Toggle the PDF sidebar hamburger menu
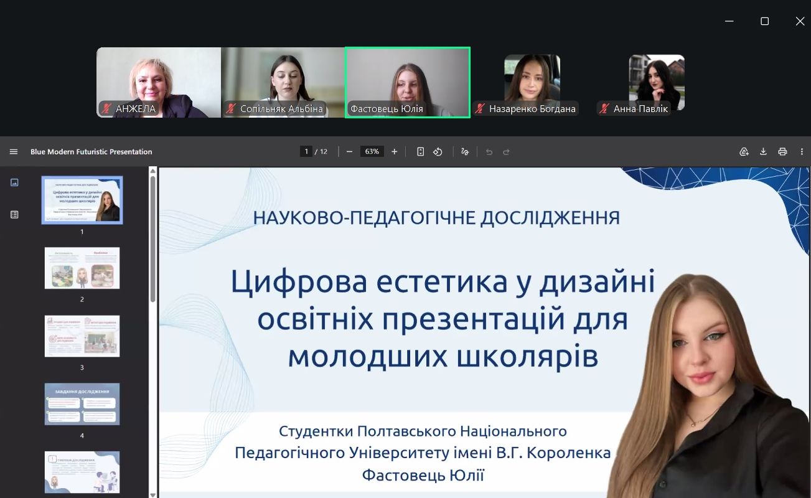This screenshot has width=811, height=498. point(14,152)
